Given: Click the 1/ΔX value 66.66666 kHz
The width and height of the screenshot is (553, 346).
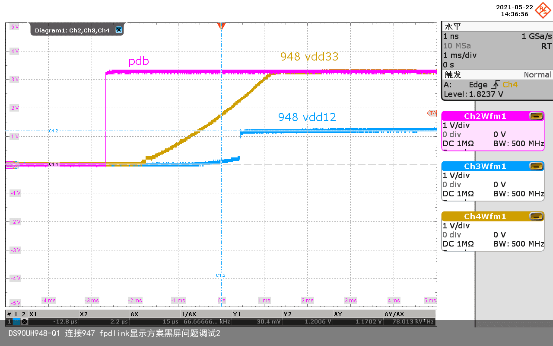Looking at the screenshot, I should click(207, 322).
